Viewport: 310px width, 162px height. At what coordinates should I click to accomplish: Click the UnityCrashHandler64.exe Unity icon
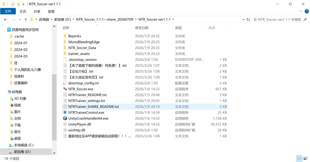click(65, 118)
